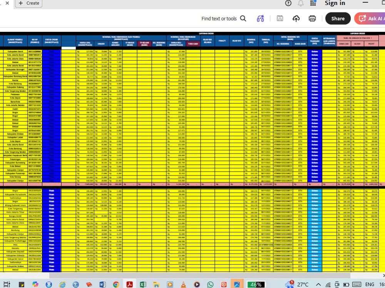The width and height of the screenshot is (385, 288).
Task: Click the 46% battery indicator on the taskbar
Action: 256,284
